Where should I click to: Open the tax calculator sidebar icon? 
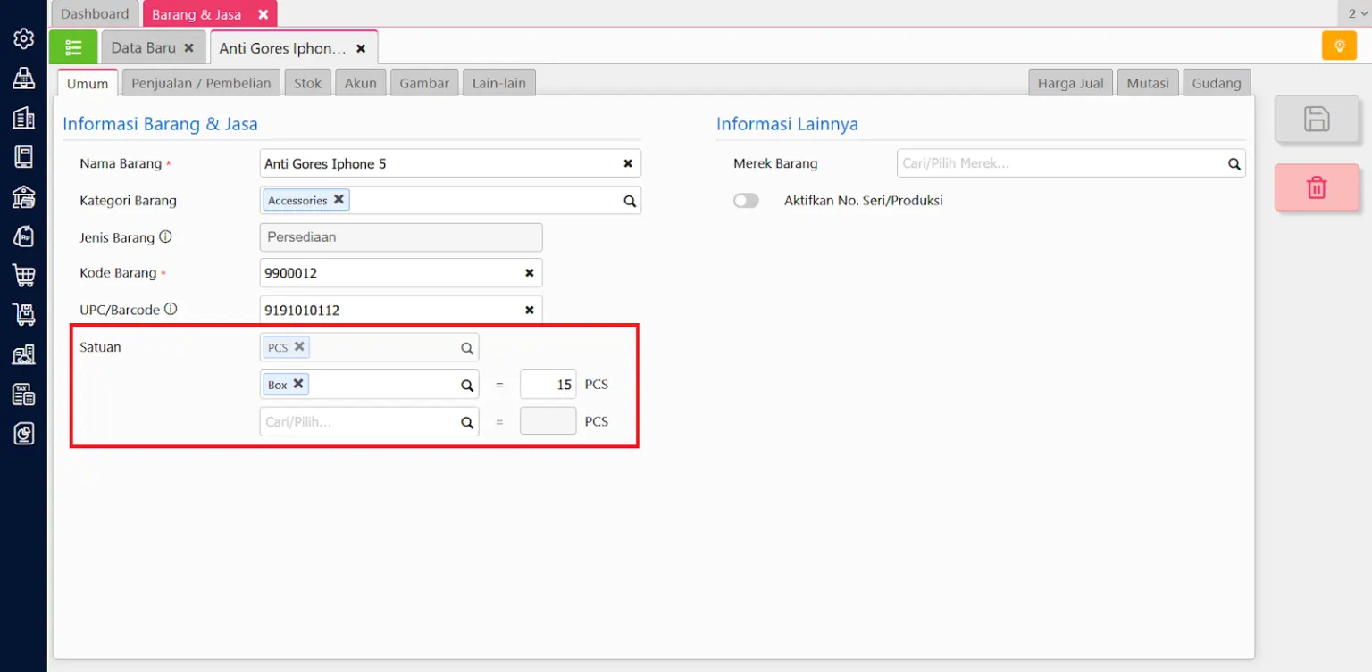pos(24,394)
